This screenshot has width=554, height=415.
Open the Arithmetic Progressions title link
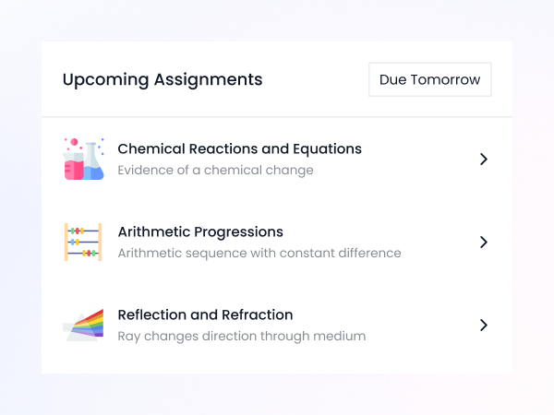pyautogui.click(x=200, y=231)
